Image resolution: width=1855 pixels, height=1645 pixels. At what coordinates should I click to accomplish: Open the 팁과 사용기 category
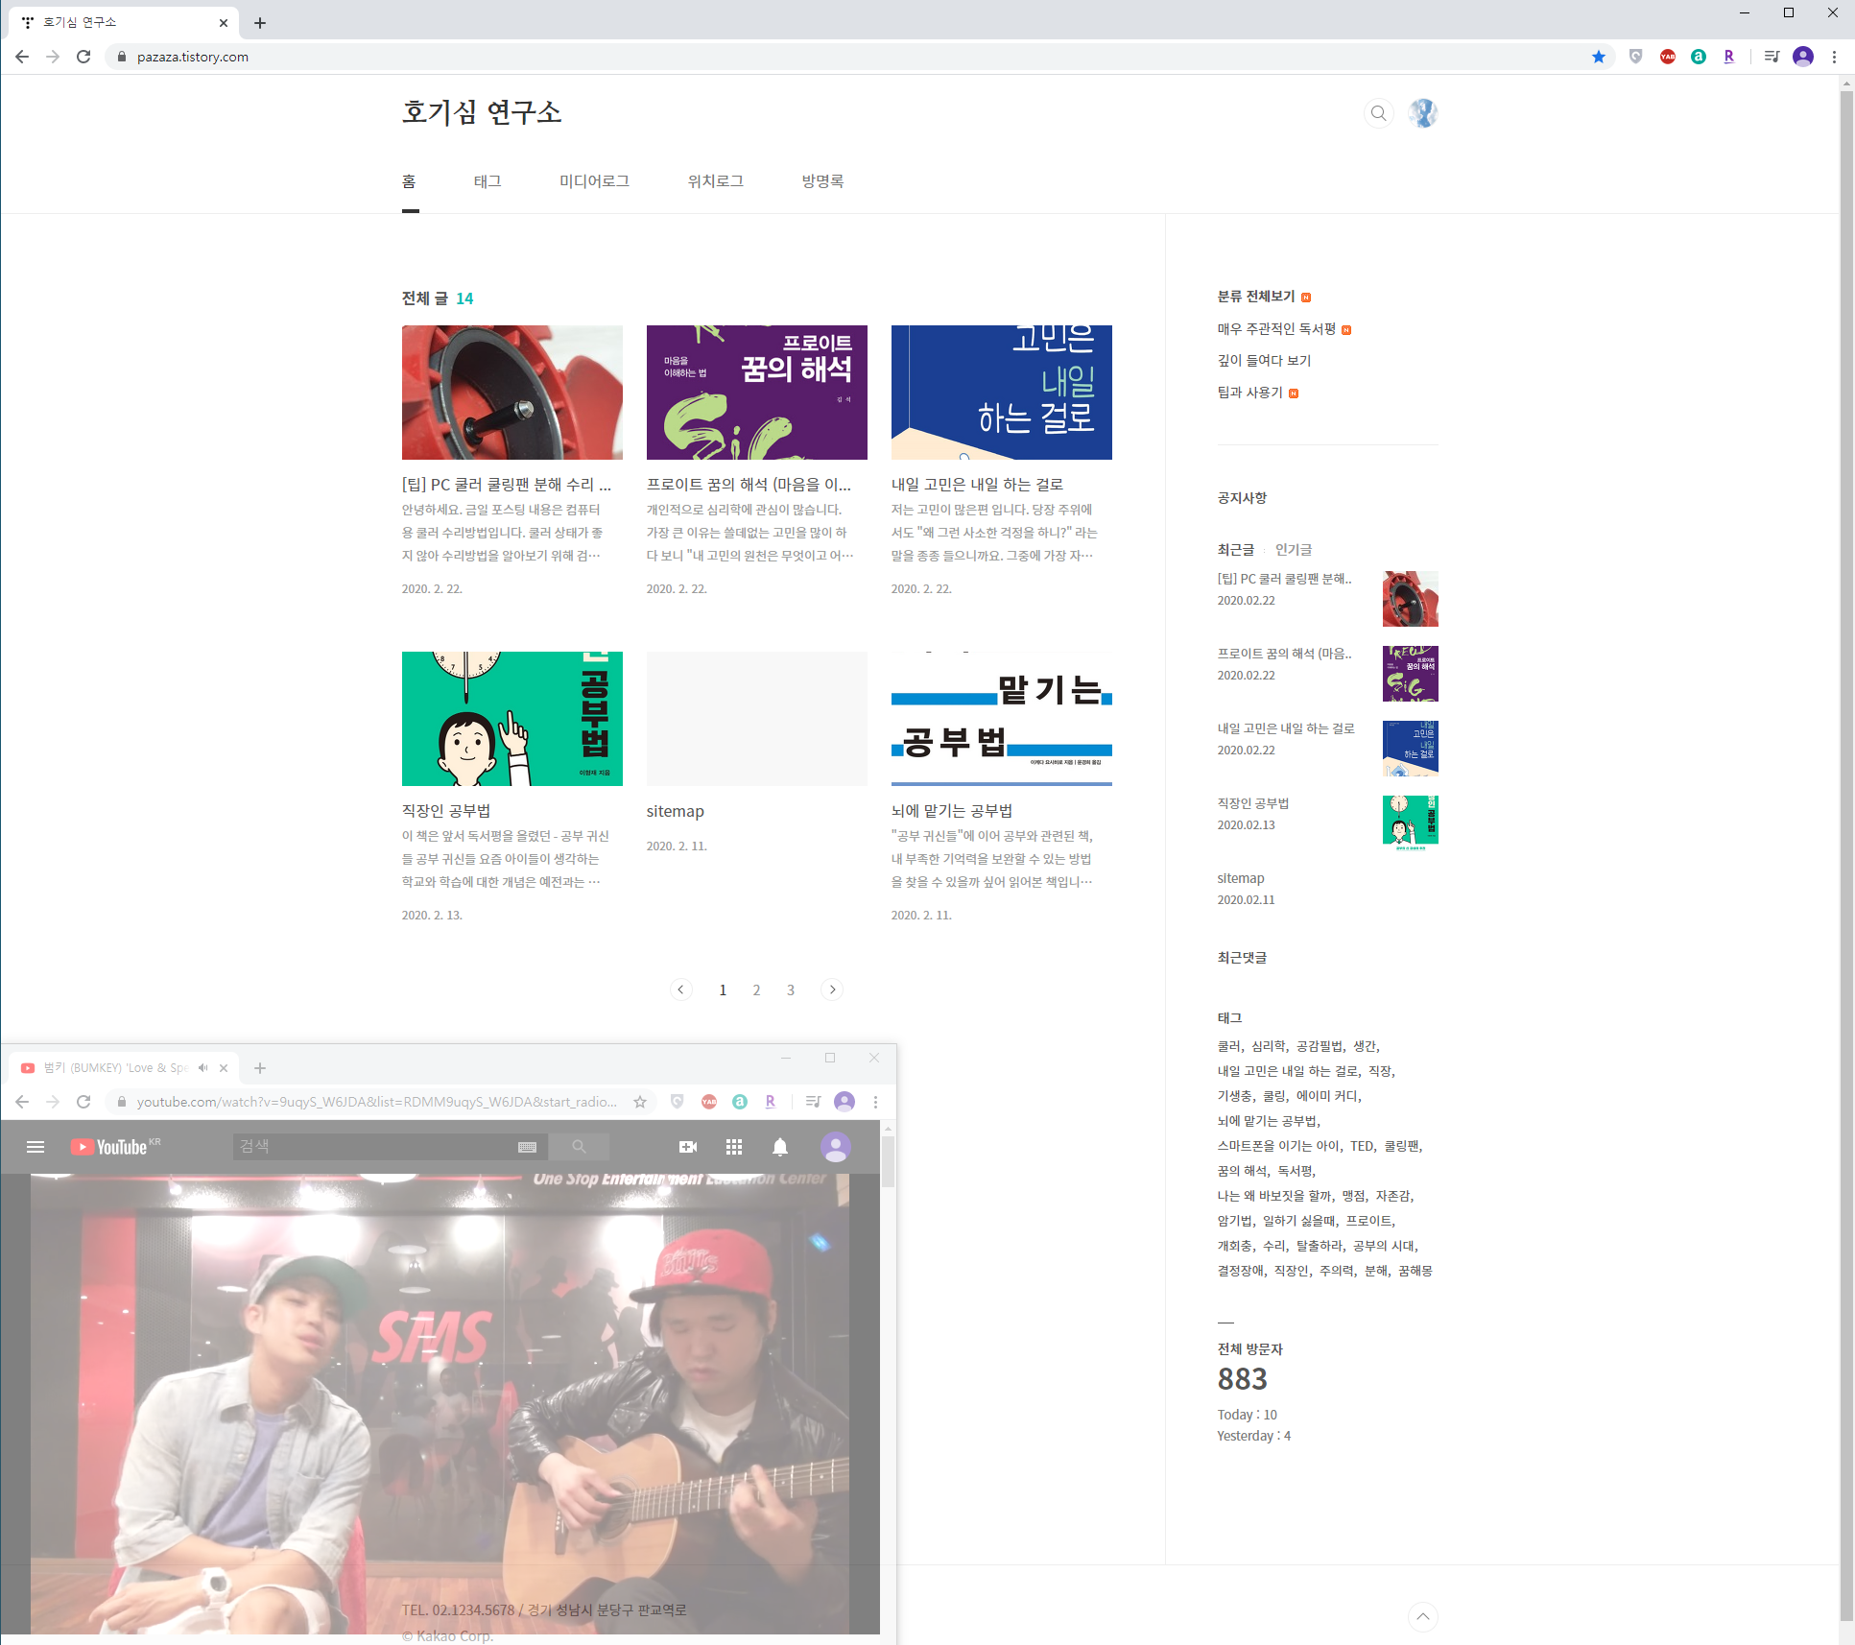[x=1250, y=393]
